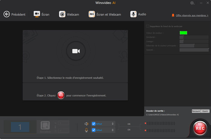Start recording with the big red REC button
This screenshot has height=139, width=211.
(200, 128)
